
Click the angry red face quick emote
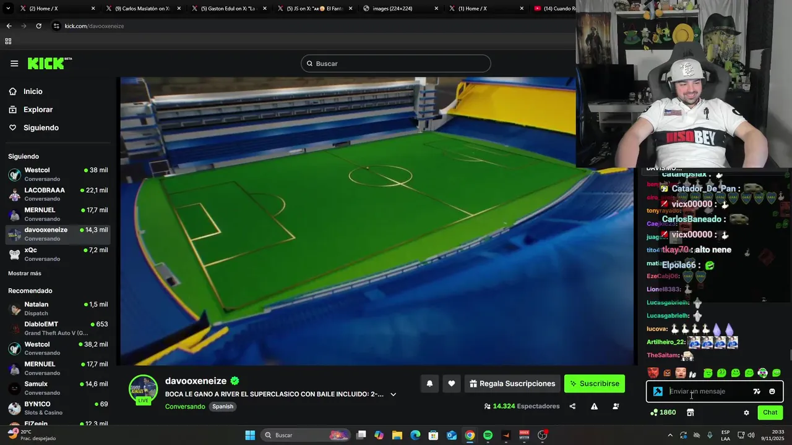click(653, 373)
